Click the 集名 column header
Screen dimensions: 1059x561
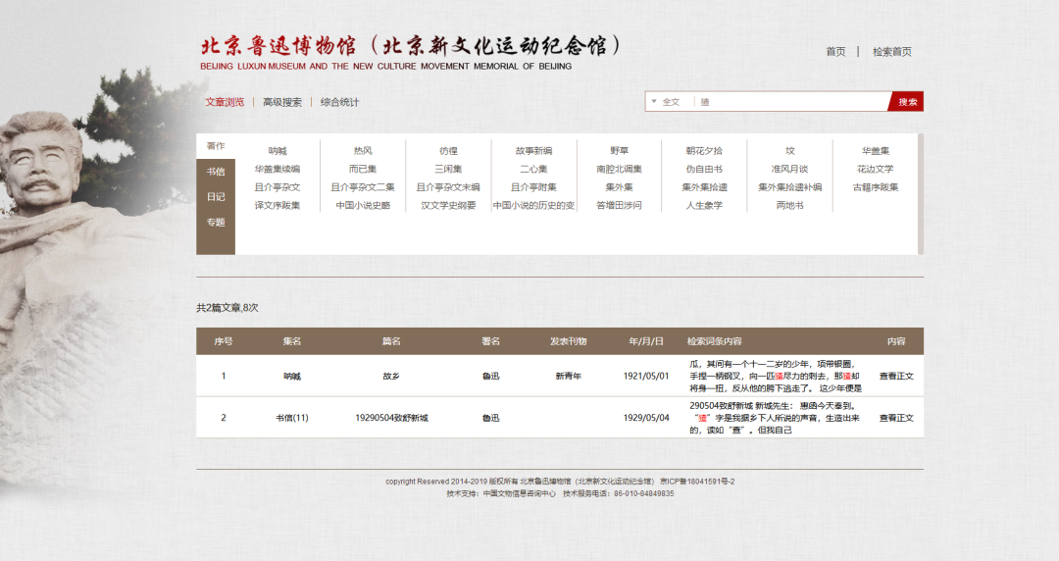tap(292, 341)
